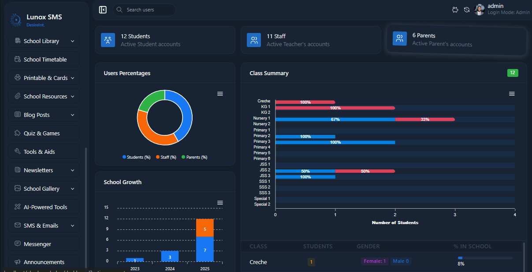Click the Parents card users icon
Screen dimensions: 532x272
(x=400, y=39)
